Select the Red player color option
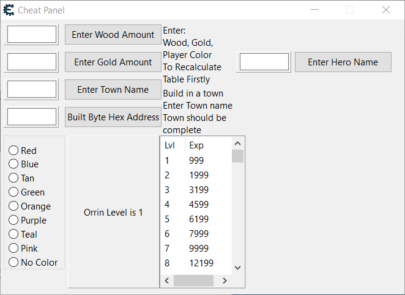This screenshot has height=295, width=405. tap(13, 151)
